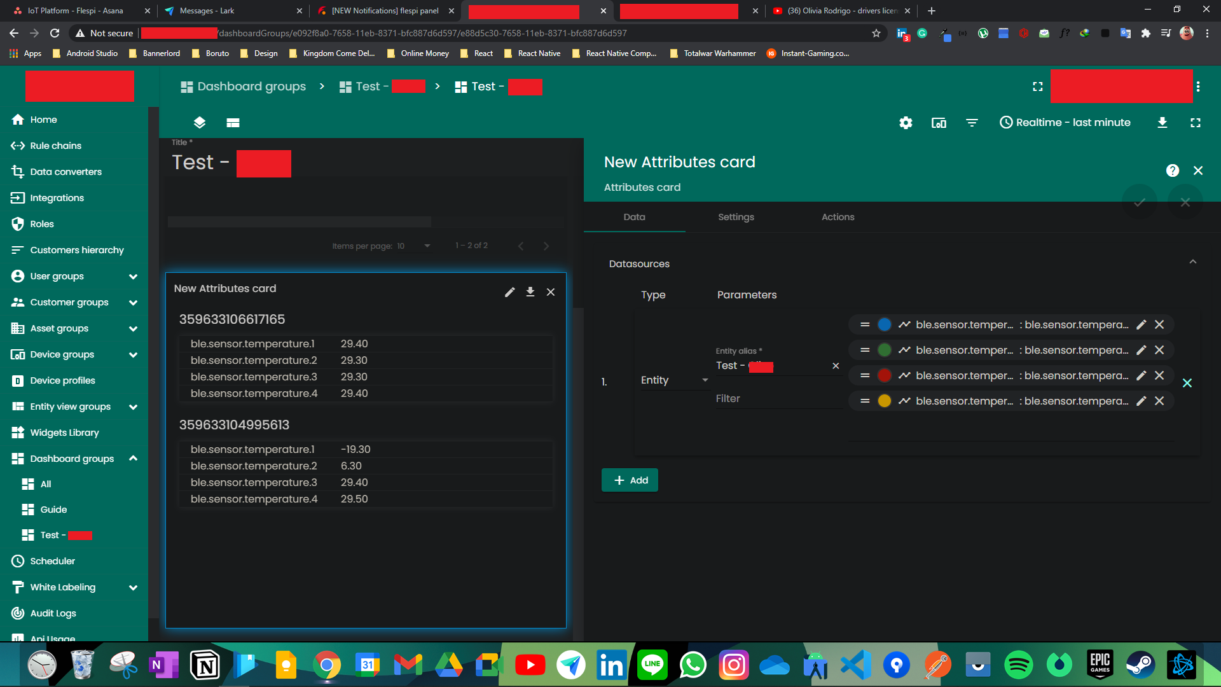The image size is (1221, 687).
Task: Edit the New Attributes card using the pencil icon
Action: (x=509, y=292)
